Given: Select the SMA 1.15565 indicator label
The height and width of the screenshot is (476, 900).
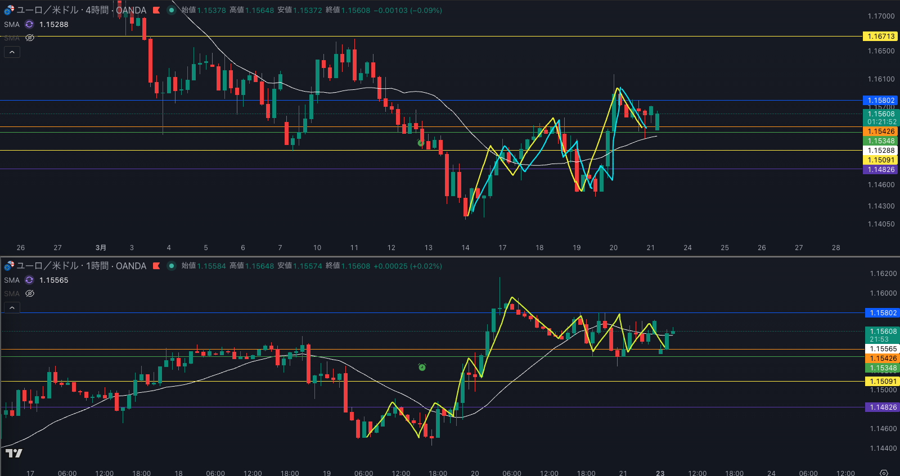Looking at the screenshot, I should (12, 280).
